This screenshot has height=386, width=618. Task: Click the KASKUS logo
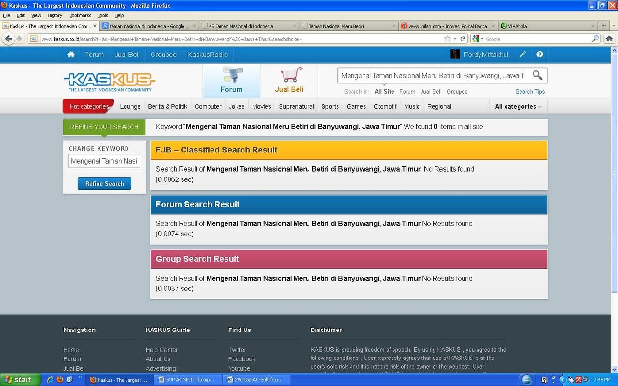coord(110,82)
